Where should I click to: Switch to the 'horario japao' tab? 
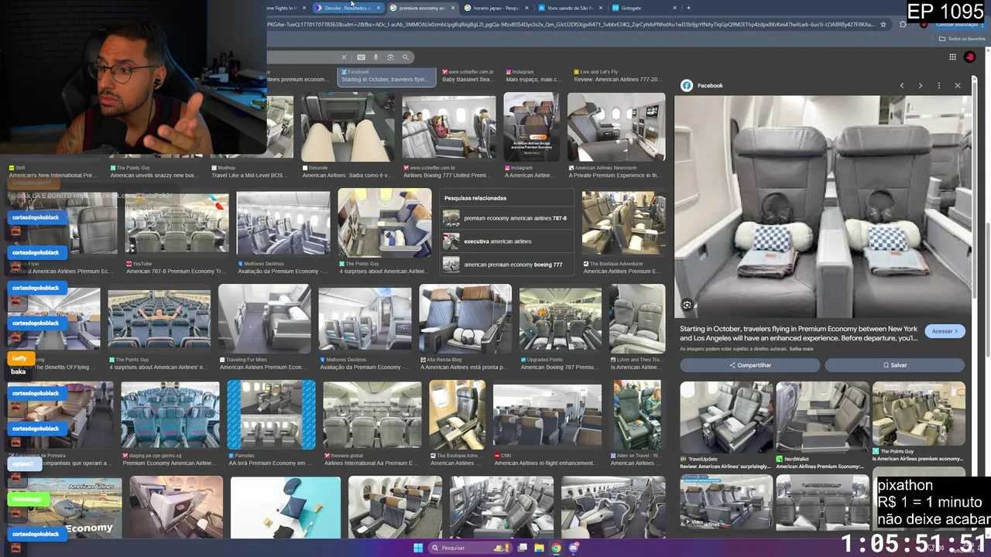495,8
